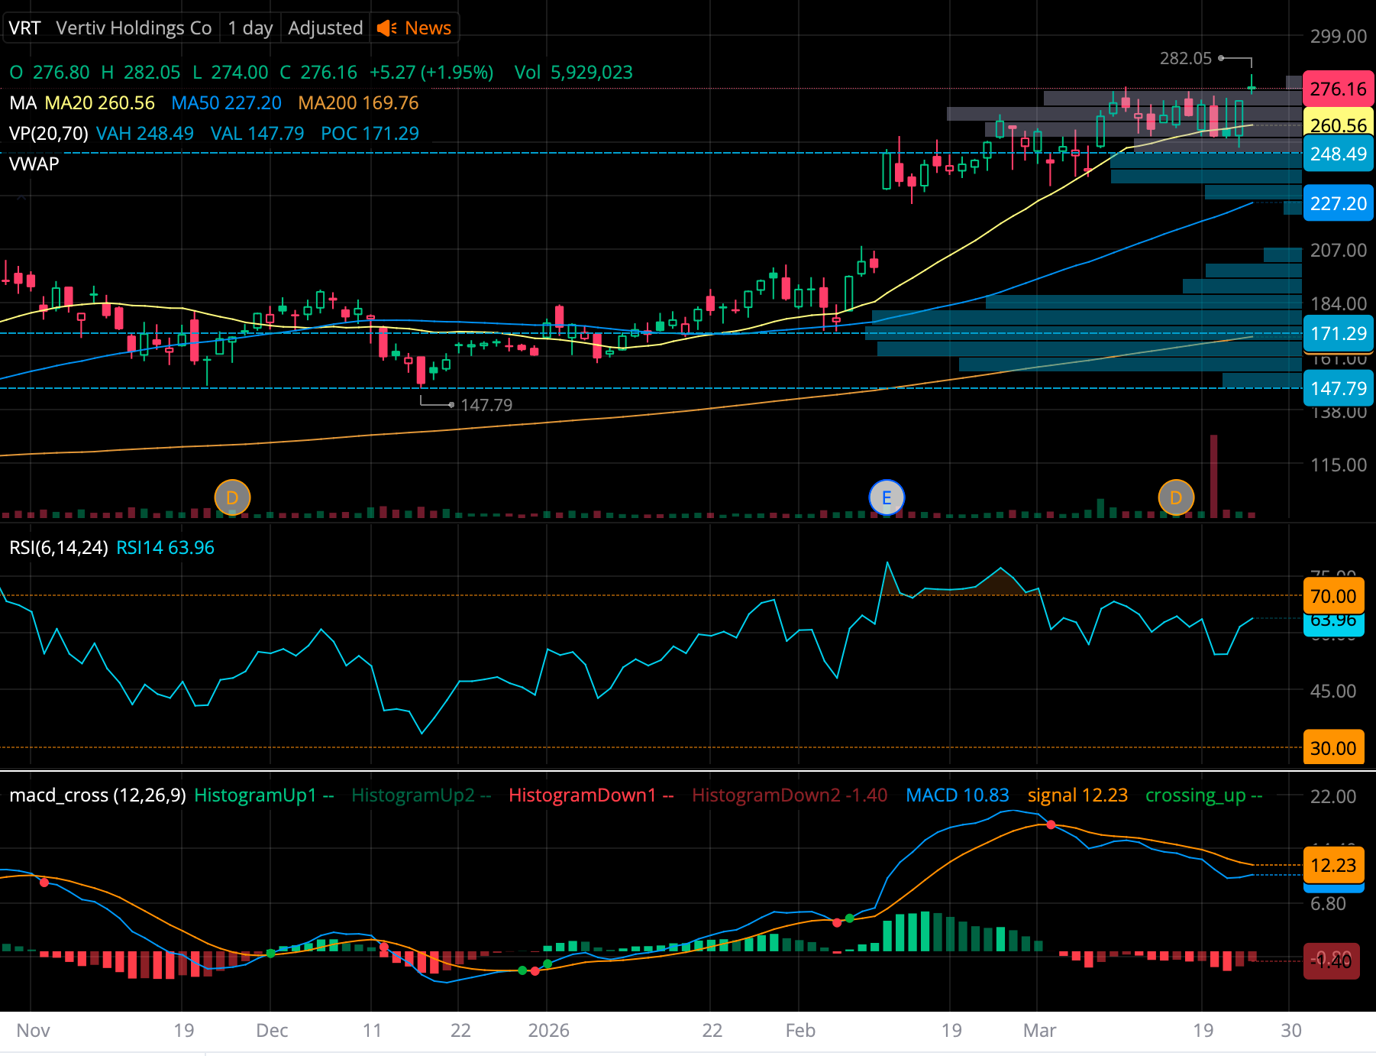Click the orange News megaphone icon

(387, 28)
